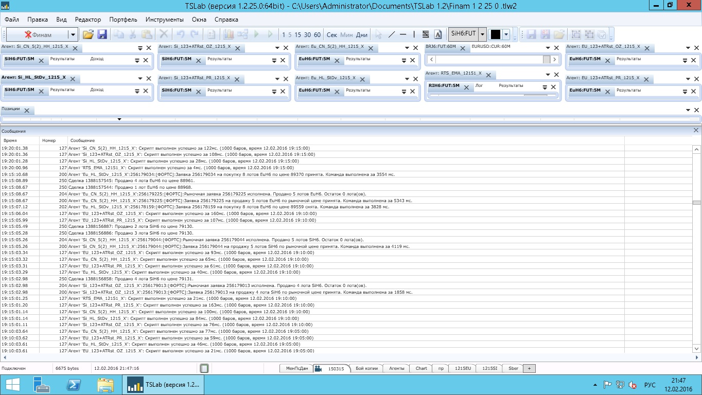Expand the SiH6:FUT instrument dropdown
The width and height of the screenshot is (702, 395).
tap(482, 34)
